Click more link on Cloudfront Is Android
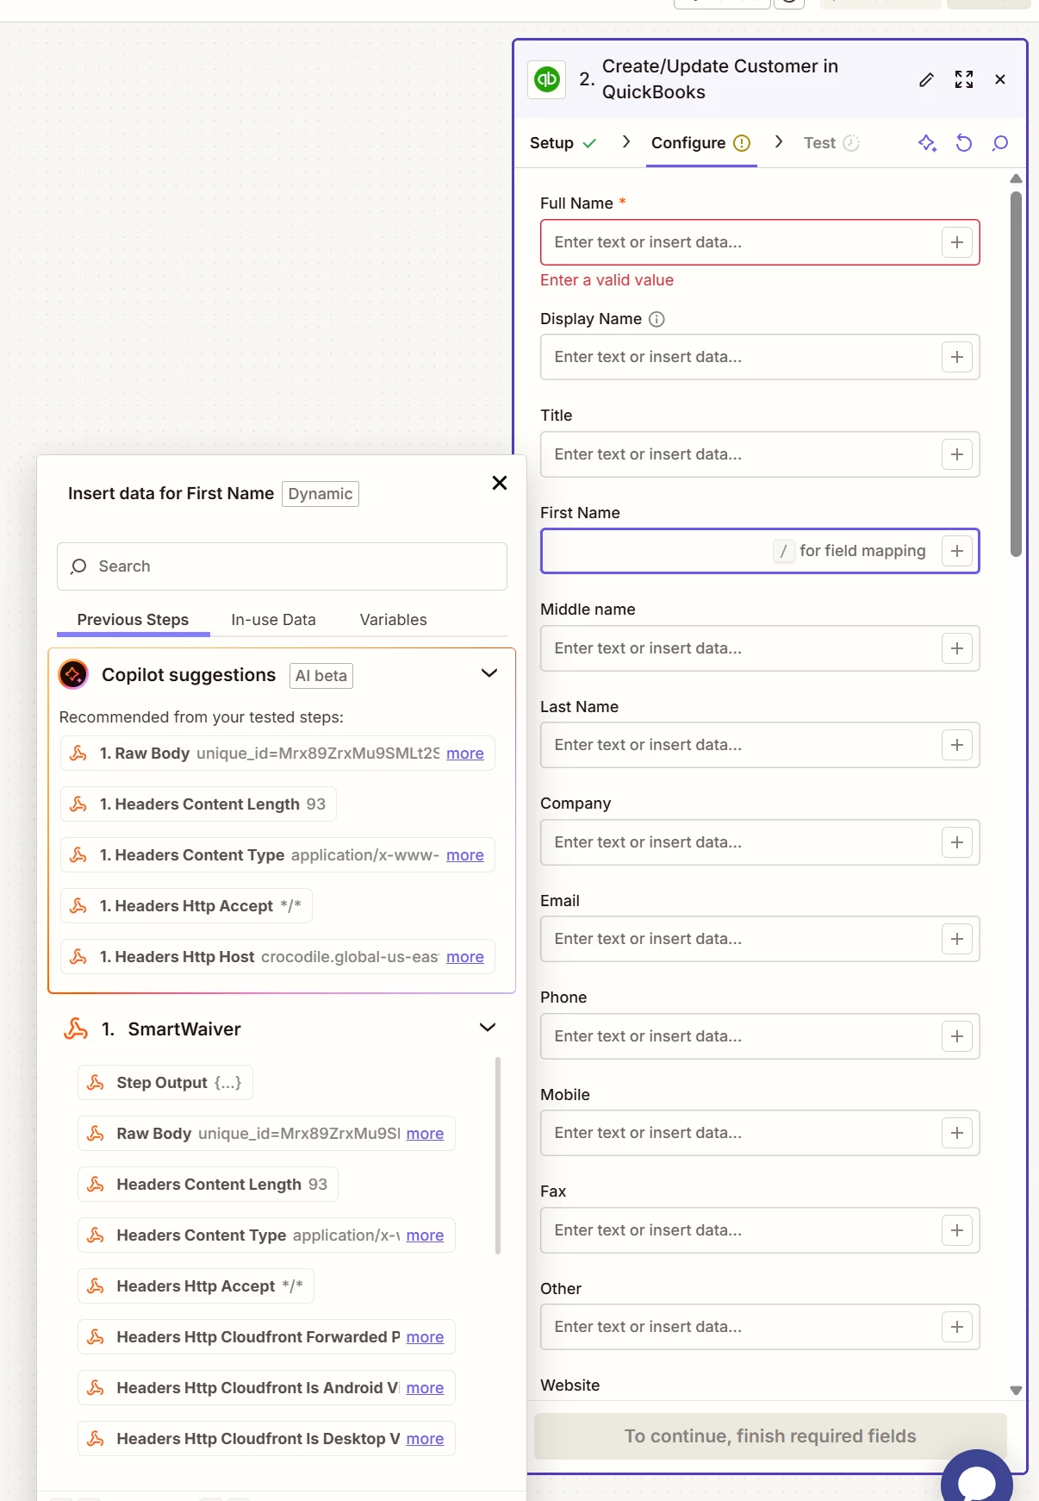1039x1501 pixels. click(x=425, y=1388)
